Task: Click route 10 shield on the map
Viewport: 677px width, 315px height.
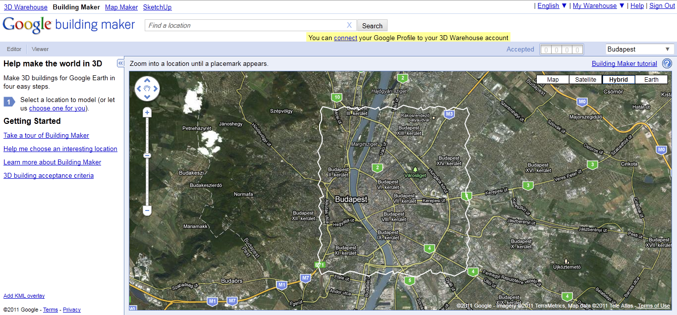Action: [x=338, y=97]
